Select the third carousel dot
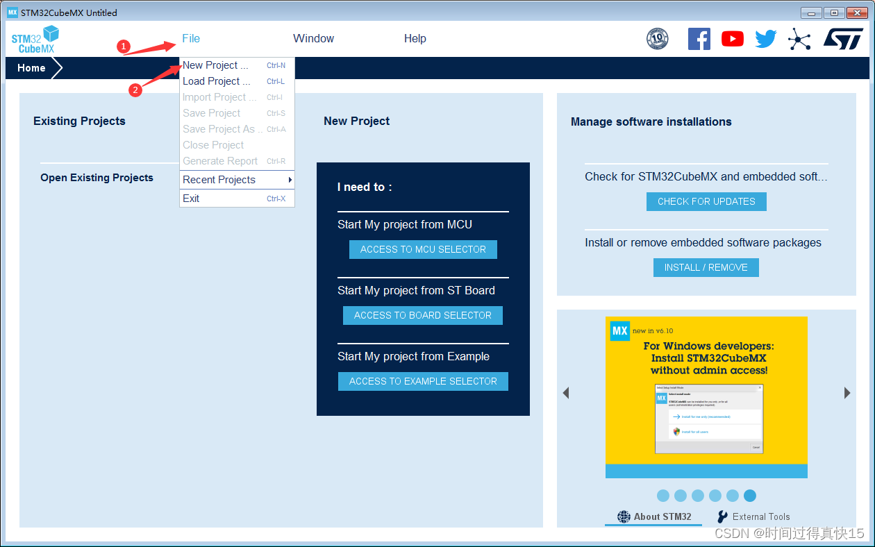Screen dimensions: 875x547 point(698,496)
